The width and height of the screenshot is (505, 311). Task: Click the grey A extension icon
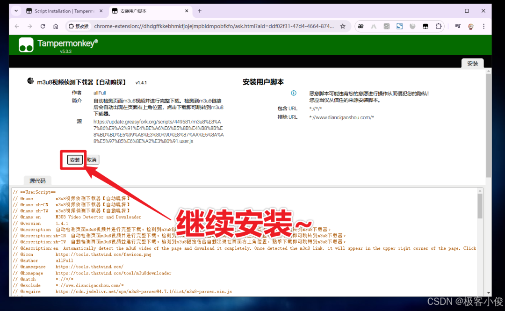(374, 27)
